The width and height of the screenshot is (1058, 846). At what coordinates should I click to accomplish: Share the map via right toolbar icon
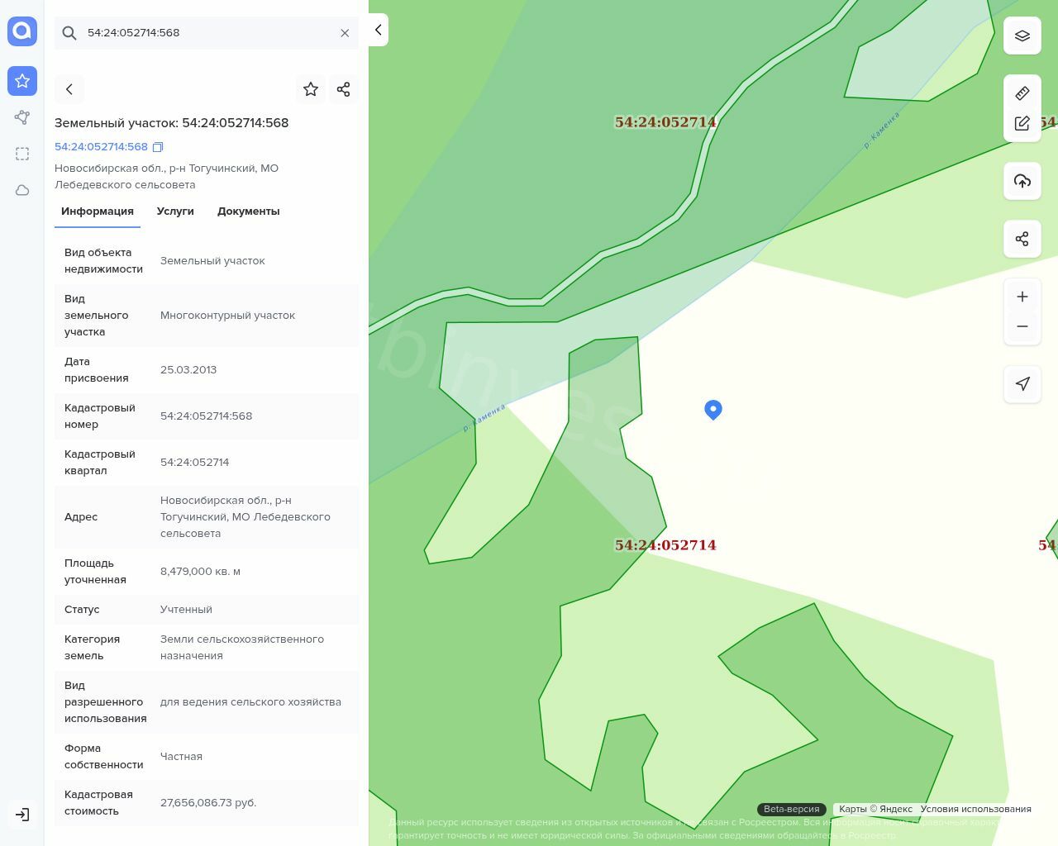[x=1022, y=239]
